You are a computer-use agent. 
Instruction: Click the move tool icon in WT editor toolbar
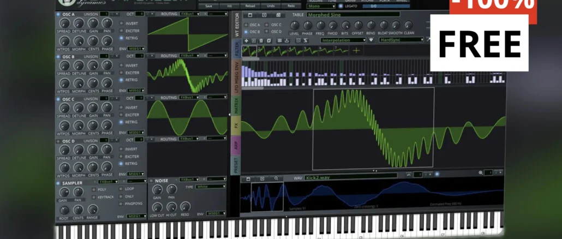pos(246,41)
